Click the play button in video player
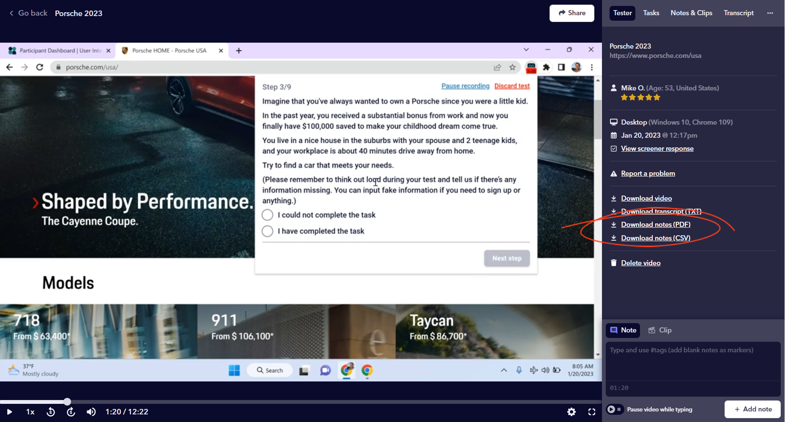This screenshot has width=785, height=422. (9, 412)
